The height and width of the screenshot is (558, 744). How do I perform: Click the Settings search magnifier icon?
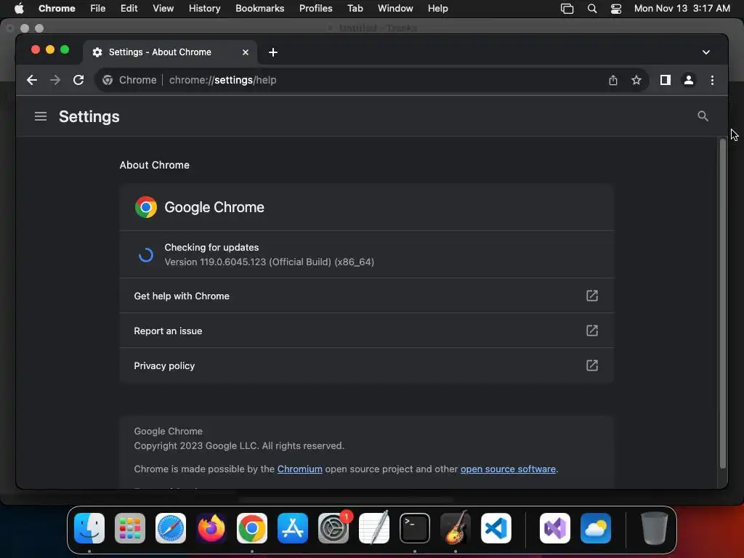703,116
